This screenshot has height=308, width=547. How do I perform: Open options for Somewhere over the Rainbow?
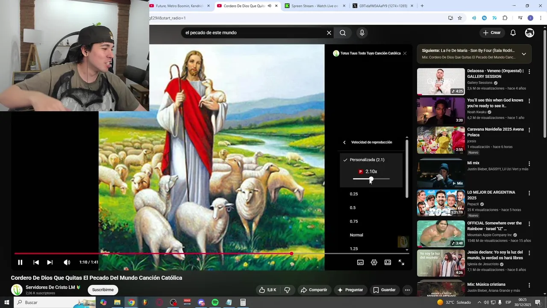click(x=529, y=224)
